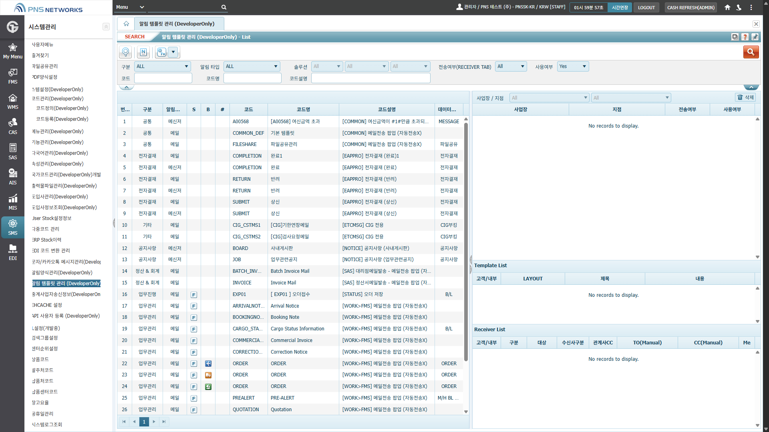Collapse the search panel chevron on right
Viewport: 769px width, 432px height.
coord(751,87)
